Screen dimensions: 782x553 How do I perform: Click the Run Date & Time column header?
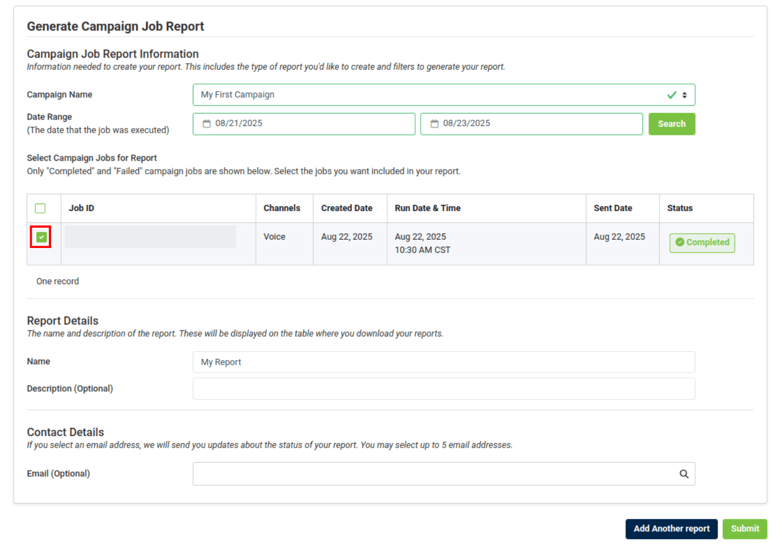427,208
